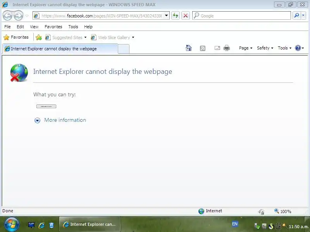Click the EN language bar indicator
Image resolution: width=310 pixels, height=232 pixels.
[x=235, y=224]
